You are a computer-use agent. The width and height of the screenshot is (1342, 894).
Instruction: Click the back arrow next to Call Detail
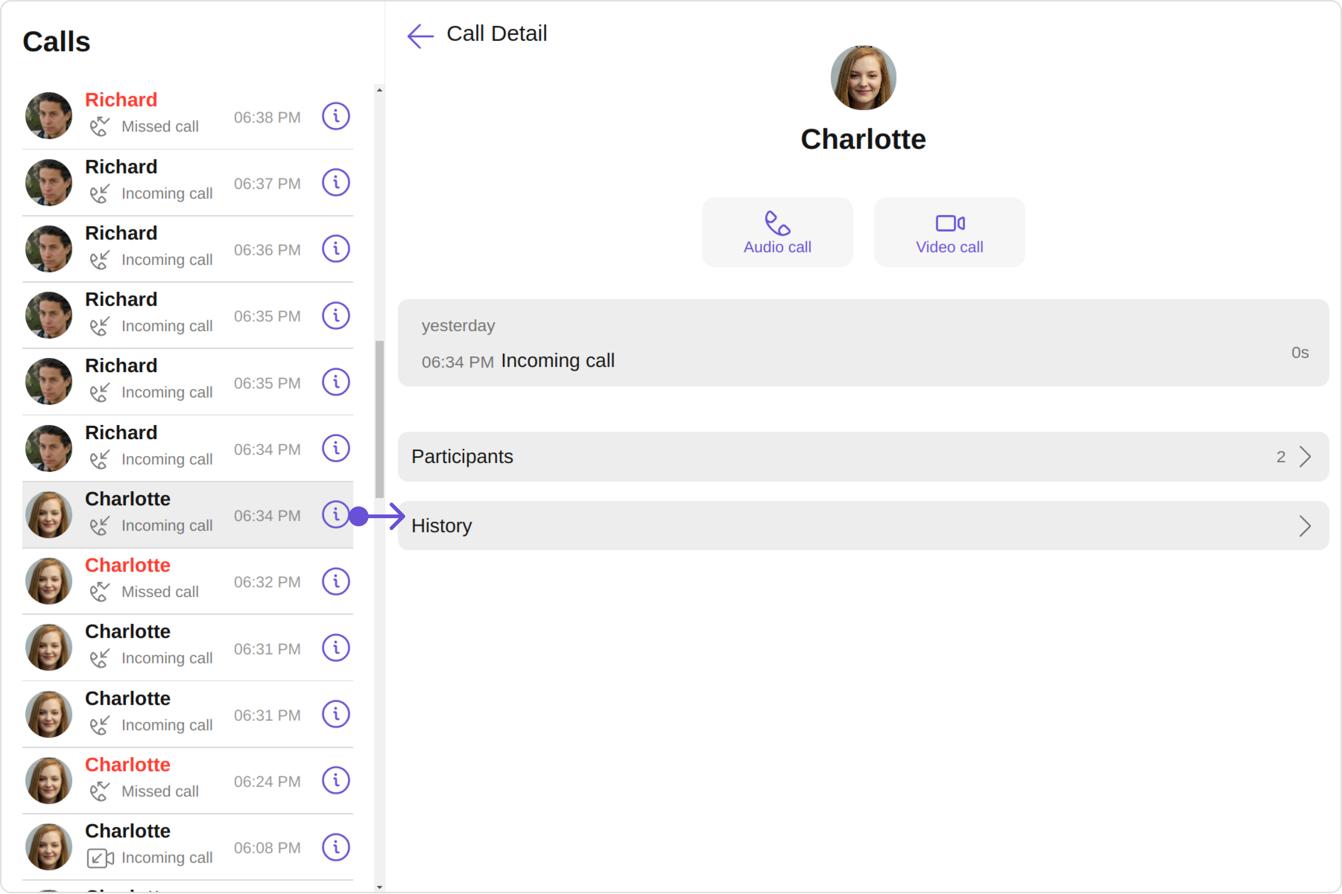pos(420,36)
